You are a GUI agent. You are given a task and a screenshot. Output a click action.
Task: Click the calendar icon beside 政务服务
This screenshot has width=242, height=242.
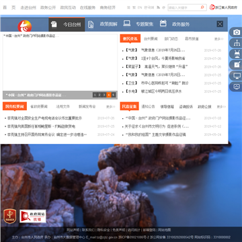click(163, 24)
